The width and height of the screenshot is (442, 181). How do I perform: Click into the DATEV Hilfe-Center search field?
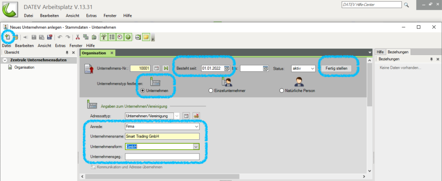point(372,5)
